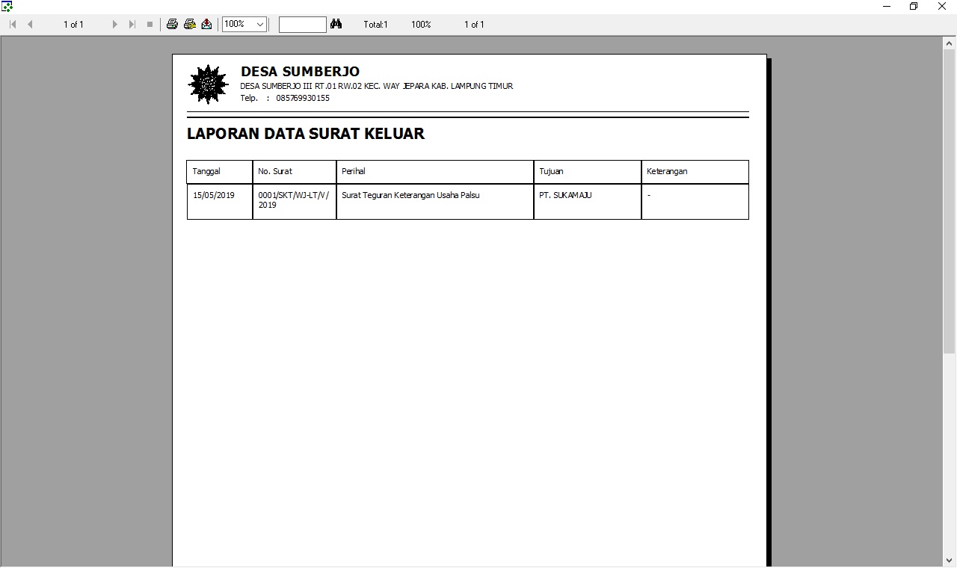This screenshot has width=957, height=568.
Task: Click the vertical scrollbar thumb
Action: click(x=950, y=202)
